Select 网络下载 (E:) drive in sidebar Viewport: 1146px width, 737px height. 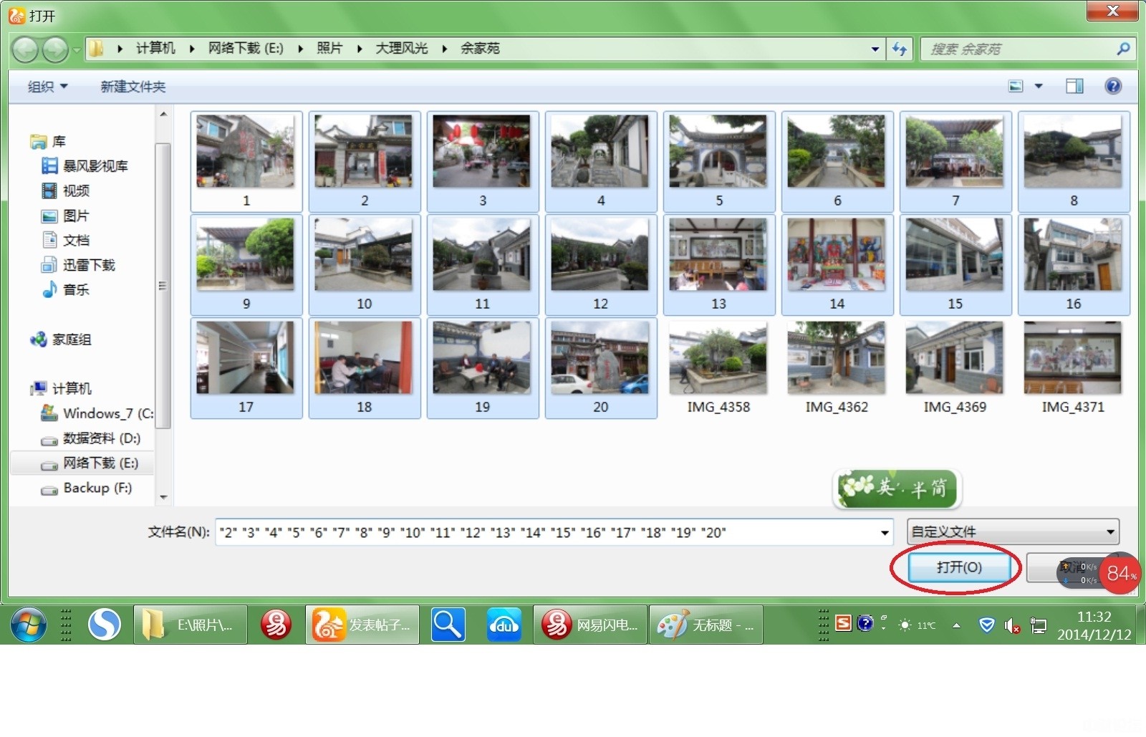pos(100,463)
